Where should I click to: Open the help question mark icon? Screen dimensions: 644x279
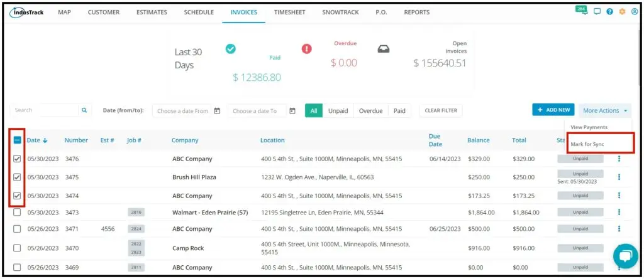[609, 12]
